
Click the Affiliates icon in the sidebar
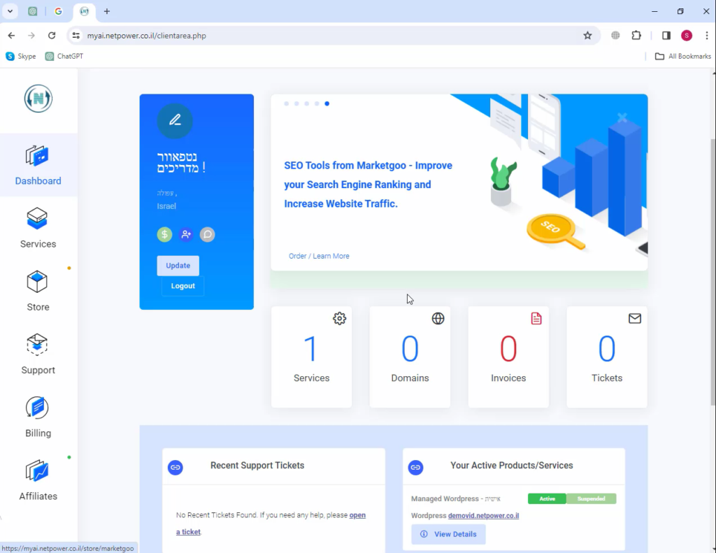tap(37, 471)
